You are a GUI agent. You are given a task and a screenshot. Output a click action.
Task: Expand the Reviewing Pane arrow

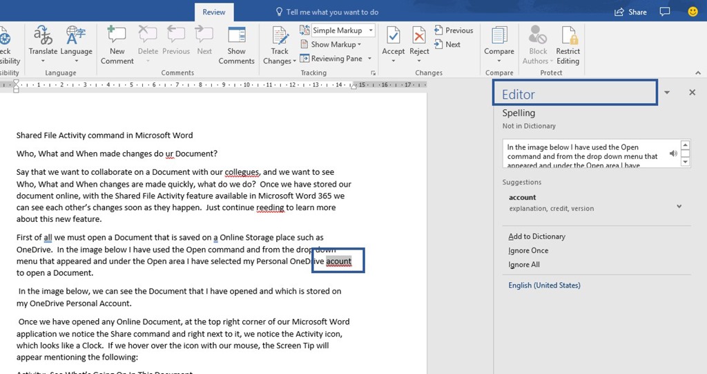point(370,58)
